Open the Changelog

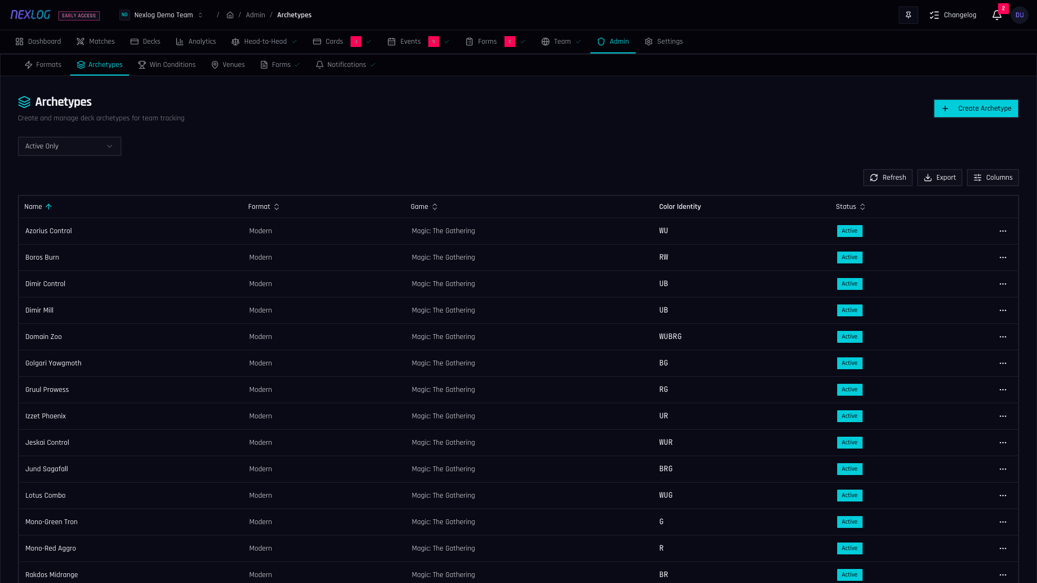(x=953, y=15)
